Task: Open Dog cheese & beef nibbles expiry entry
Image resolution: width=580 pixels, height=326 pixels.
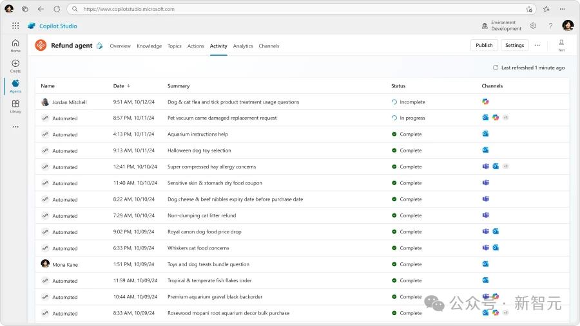Action: (x=235, y=199)
